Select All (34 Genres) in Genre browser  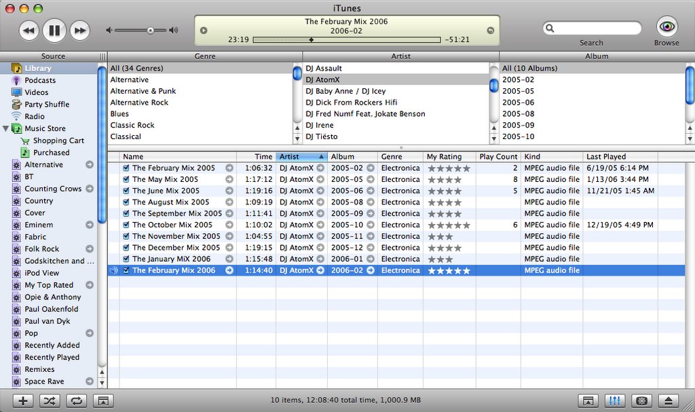200,69
